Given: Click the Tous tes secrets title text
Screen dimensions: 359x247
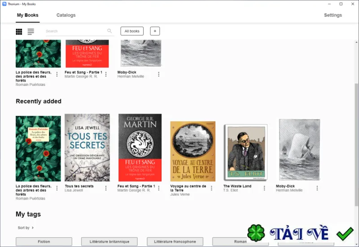Looking at the screenshot, I should (79, 186).
